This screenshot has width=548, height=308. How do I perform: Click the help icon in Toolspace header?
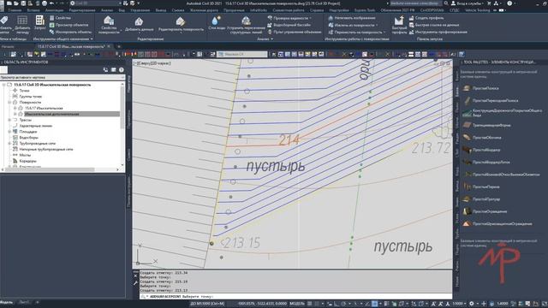click(x=122, y=70)
